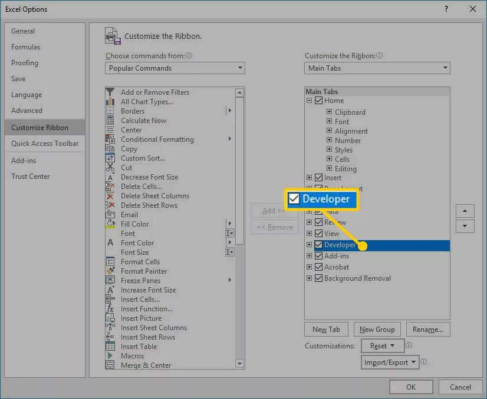Select the Insert Picture command icon

click(110, 318)
